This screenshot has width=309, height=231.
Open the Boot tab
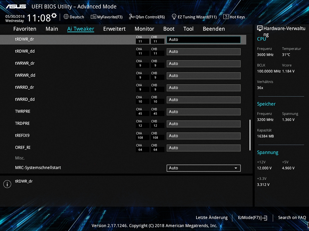[x=169, y=29]
